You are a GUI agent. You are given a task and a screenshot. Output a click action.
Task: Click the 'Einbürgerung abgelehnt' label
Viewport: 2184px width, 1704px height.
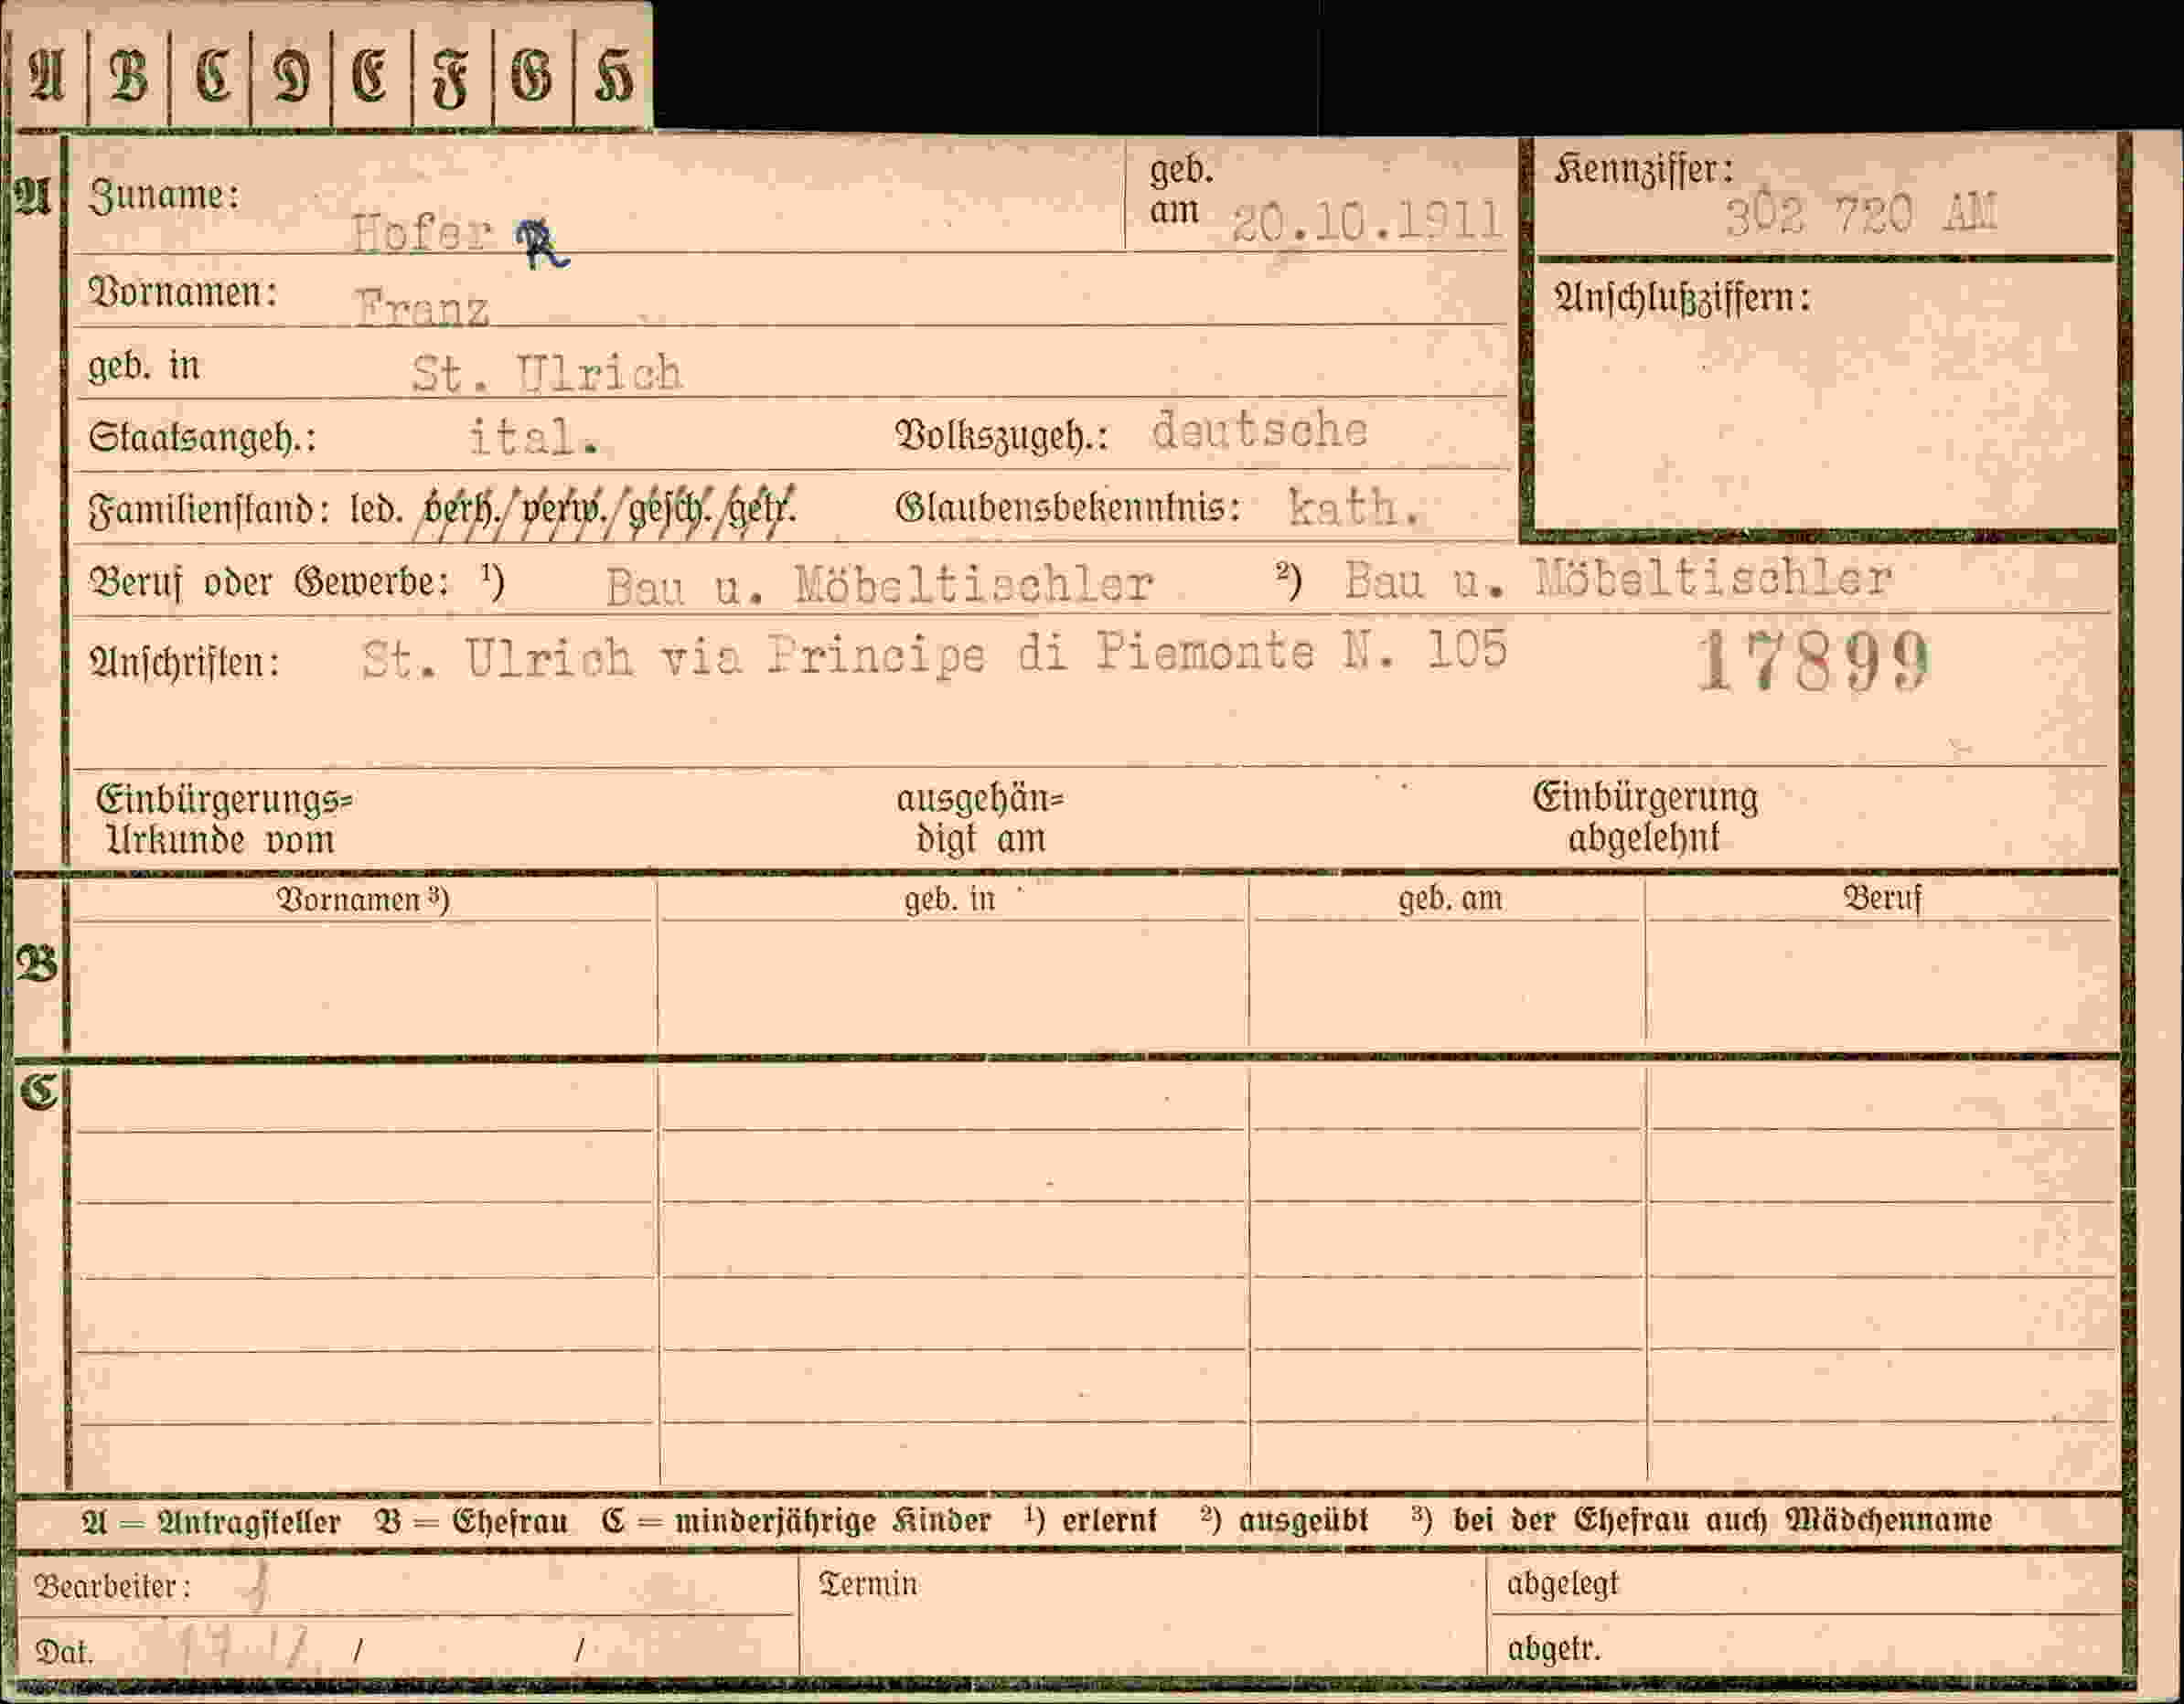1645,816
